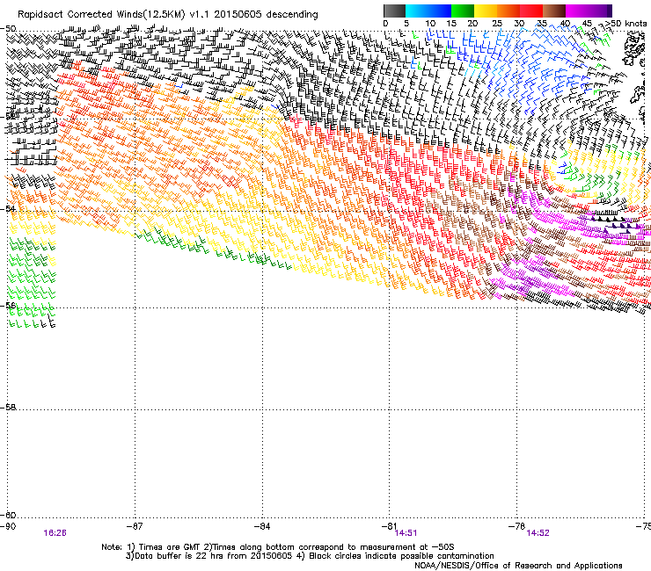Click the 'Data buffer is 22 hrs' note line
The image size is (651, 571).
[x=310, y=556]
